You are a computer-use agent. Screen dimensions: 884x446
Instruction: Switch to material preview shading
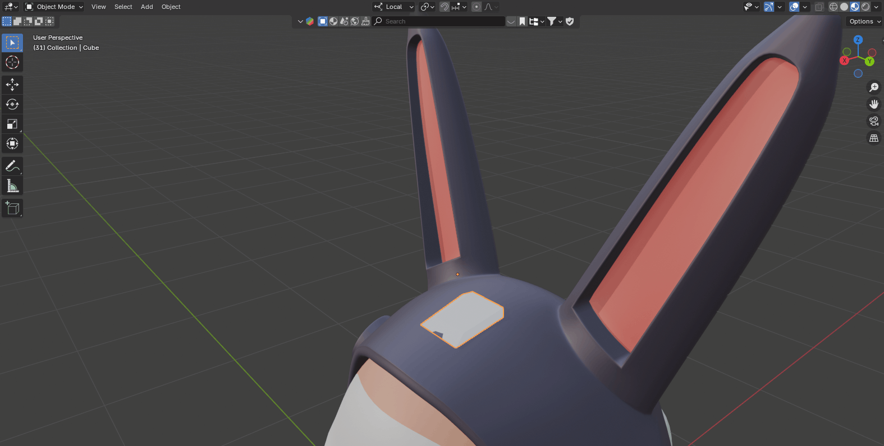click(x=855, y=7)
